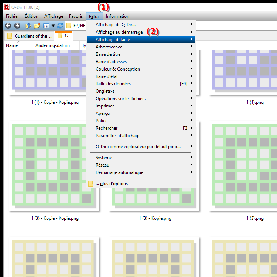Screen dimensions: 277x277
Task: Open the Information menu
Action: (117, 16)
